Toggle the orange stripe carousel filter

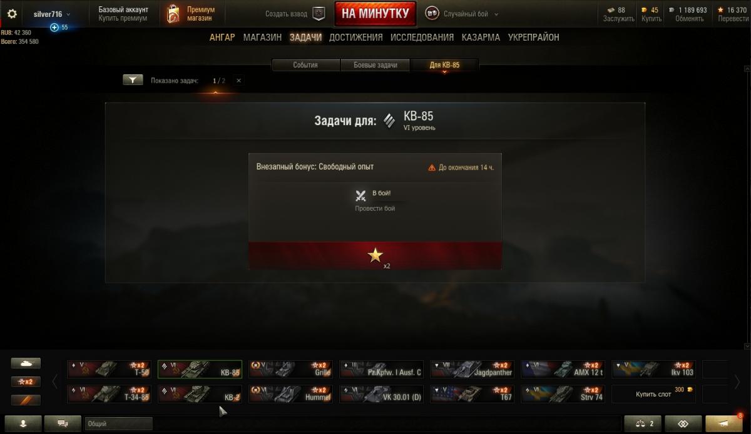(x=26, y=400)
